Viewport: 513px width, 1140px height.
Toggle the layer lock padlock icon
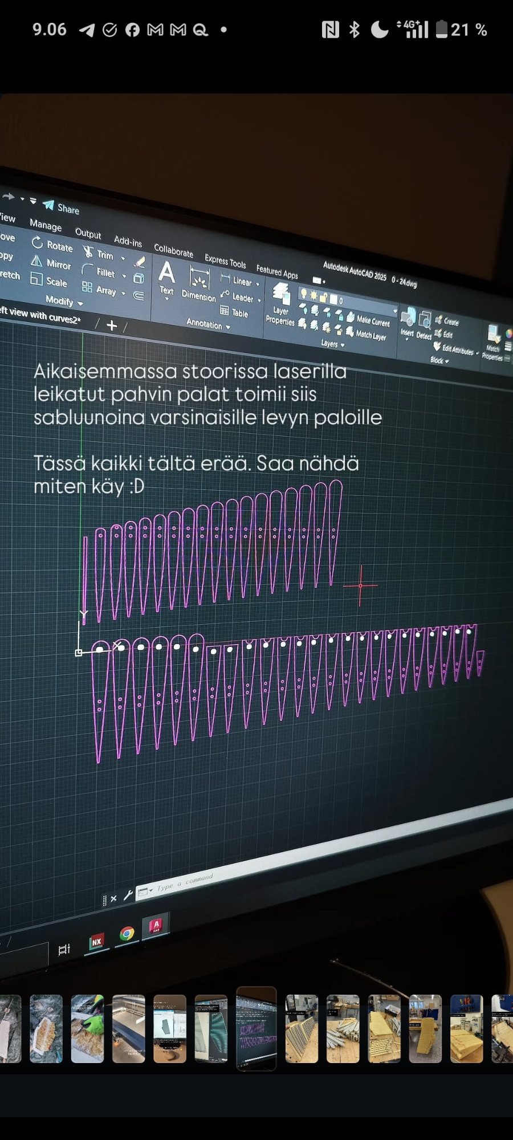(323, 298)
